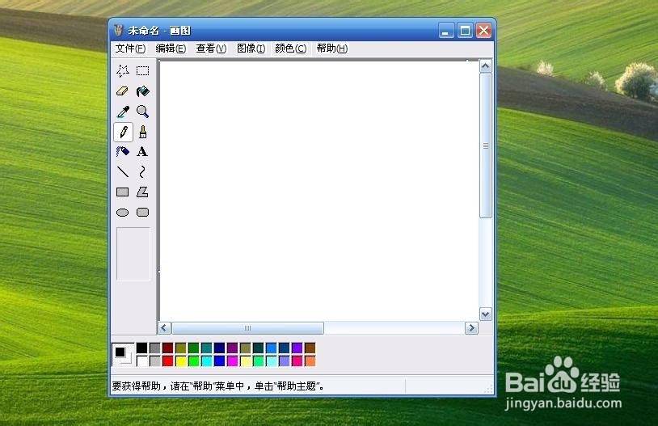This screenshot has height=426, width=658.
Task: Select the navy blue color swatch
Action: (x=220, y=348)
